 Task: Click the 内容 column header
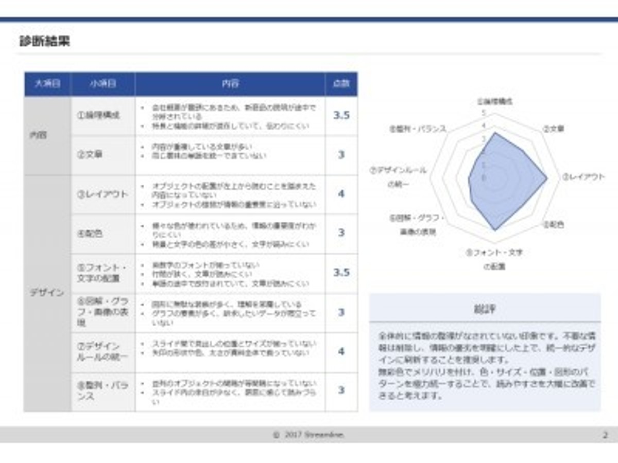coord(230,84)
